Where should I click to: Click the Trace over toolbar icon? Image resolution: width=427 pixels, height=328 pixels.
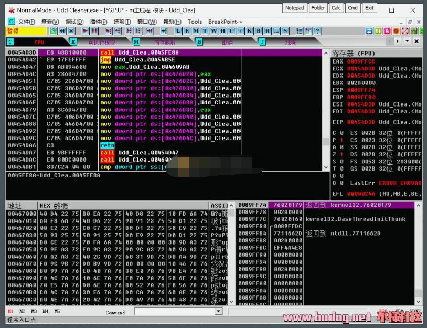click(x=138, y=31)
